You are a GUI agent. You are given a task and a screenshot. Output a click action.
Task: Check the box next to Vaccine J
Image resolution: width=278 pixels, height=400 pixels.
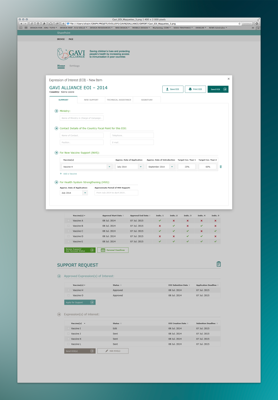tap(68, 334)
